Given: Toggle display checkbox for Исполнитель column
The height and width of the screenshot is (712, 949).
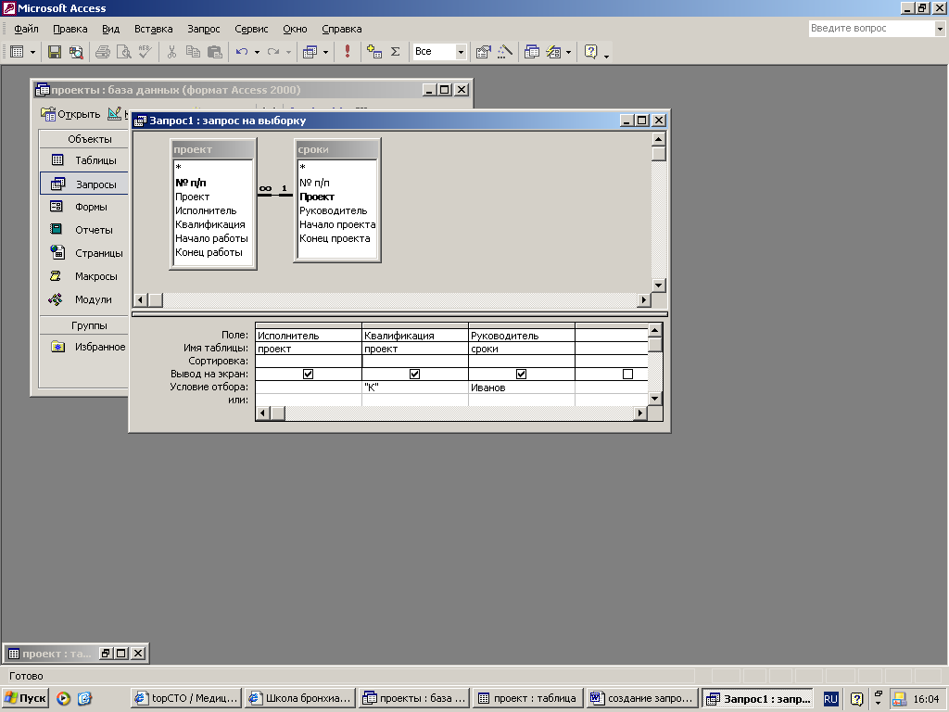Looking at the screenshot, I should pyautogui.click(x=308, y=375).
